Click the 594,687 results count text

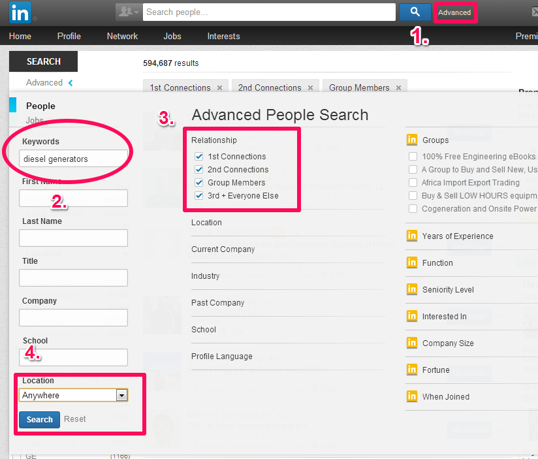[171, 63]
